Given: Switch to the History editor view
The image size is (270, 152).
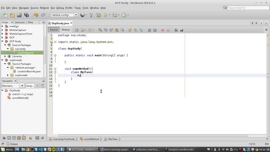Looking at the screenshot, I should tap(66, 30).
